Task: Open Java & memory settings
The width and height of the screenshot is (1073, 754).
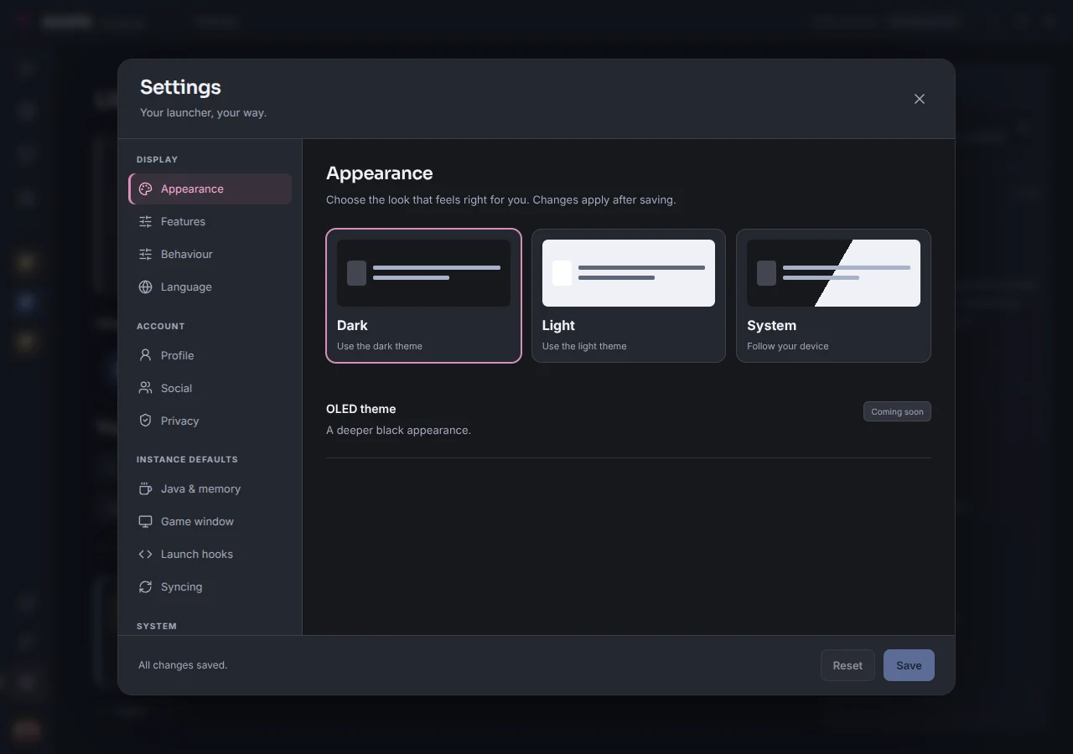Action: pyautogui.click(x=210, y=489)
